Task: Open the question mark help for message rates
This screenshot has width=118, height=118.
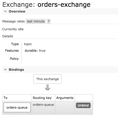Action: tap(49, 21)
